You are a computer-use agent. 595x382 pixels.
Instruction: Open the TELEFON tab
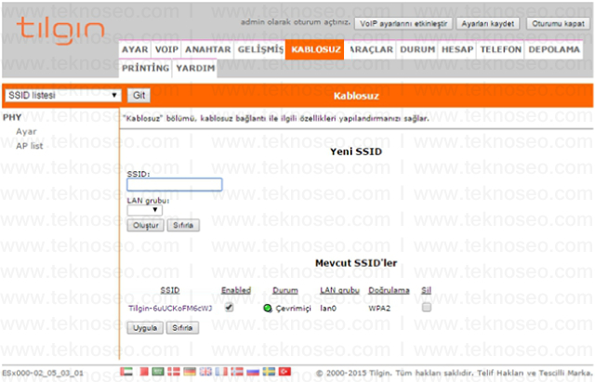point(500,49)
